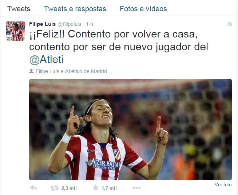238x195 pixels.
Task: Open the Tweets tab
Action: (x=19, y=9)
